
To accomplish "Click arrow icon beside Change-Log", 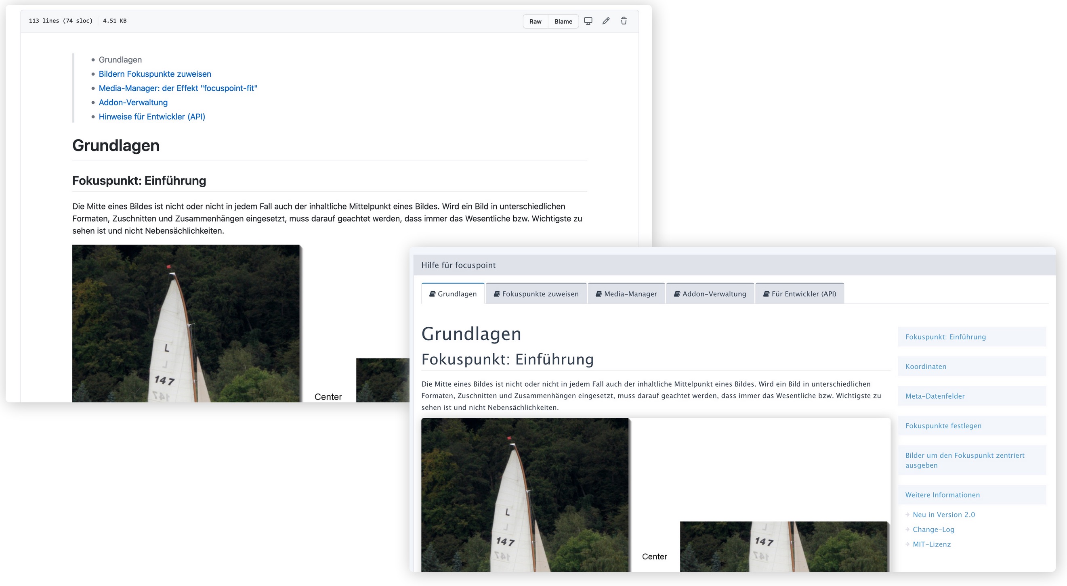I will (907, 529).
